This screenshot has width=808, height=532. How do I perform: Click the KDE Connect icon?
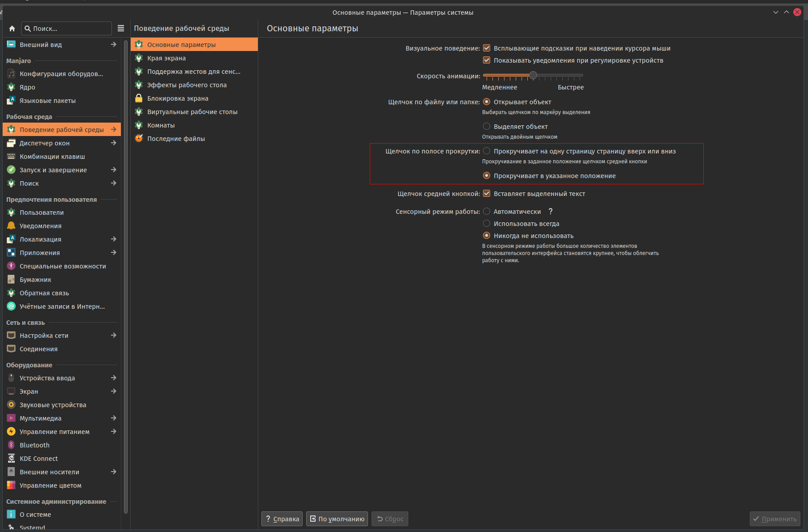tap(11, 459)
